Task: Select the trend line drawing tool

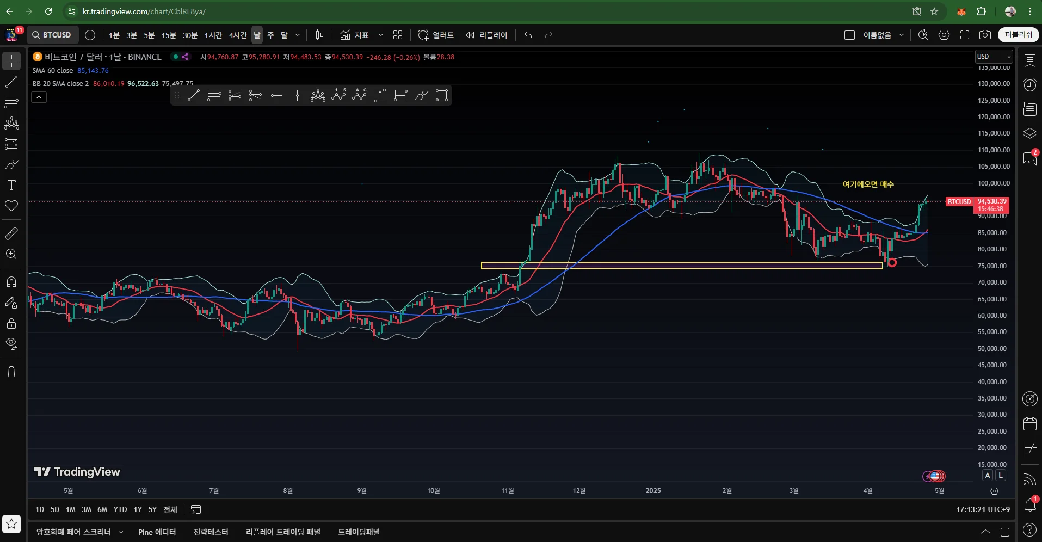Action: tap(11, 82)
